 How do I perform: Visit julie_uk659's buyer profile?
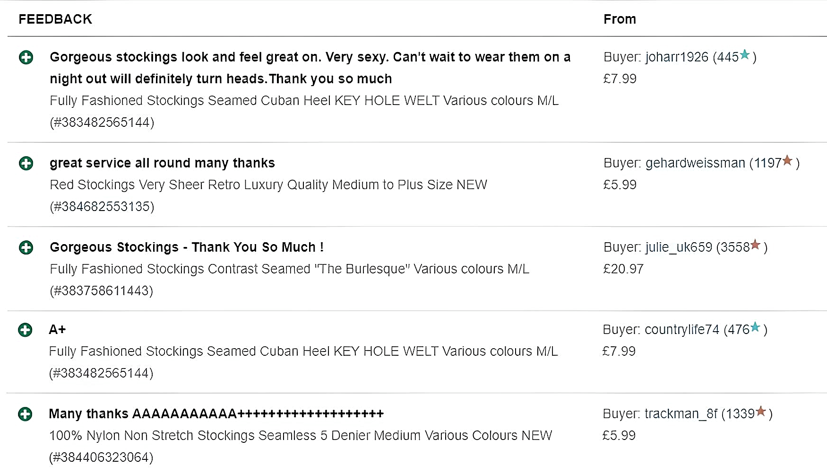[x=679, y=247]
